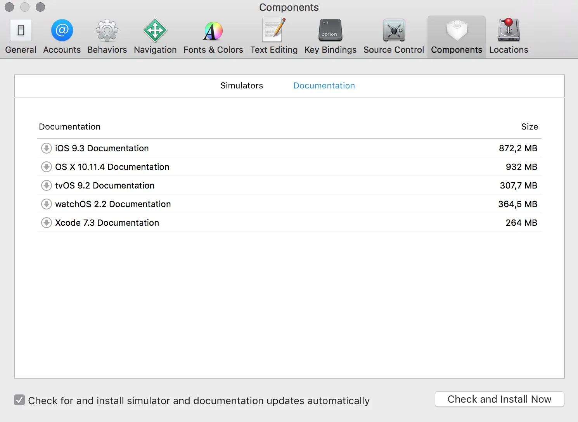Open the Locations preferences pane

509,37
